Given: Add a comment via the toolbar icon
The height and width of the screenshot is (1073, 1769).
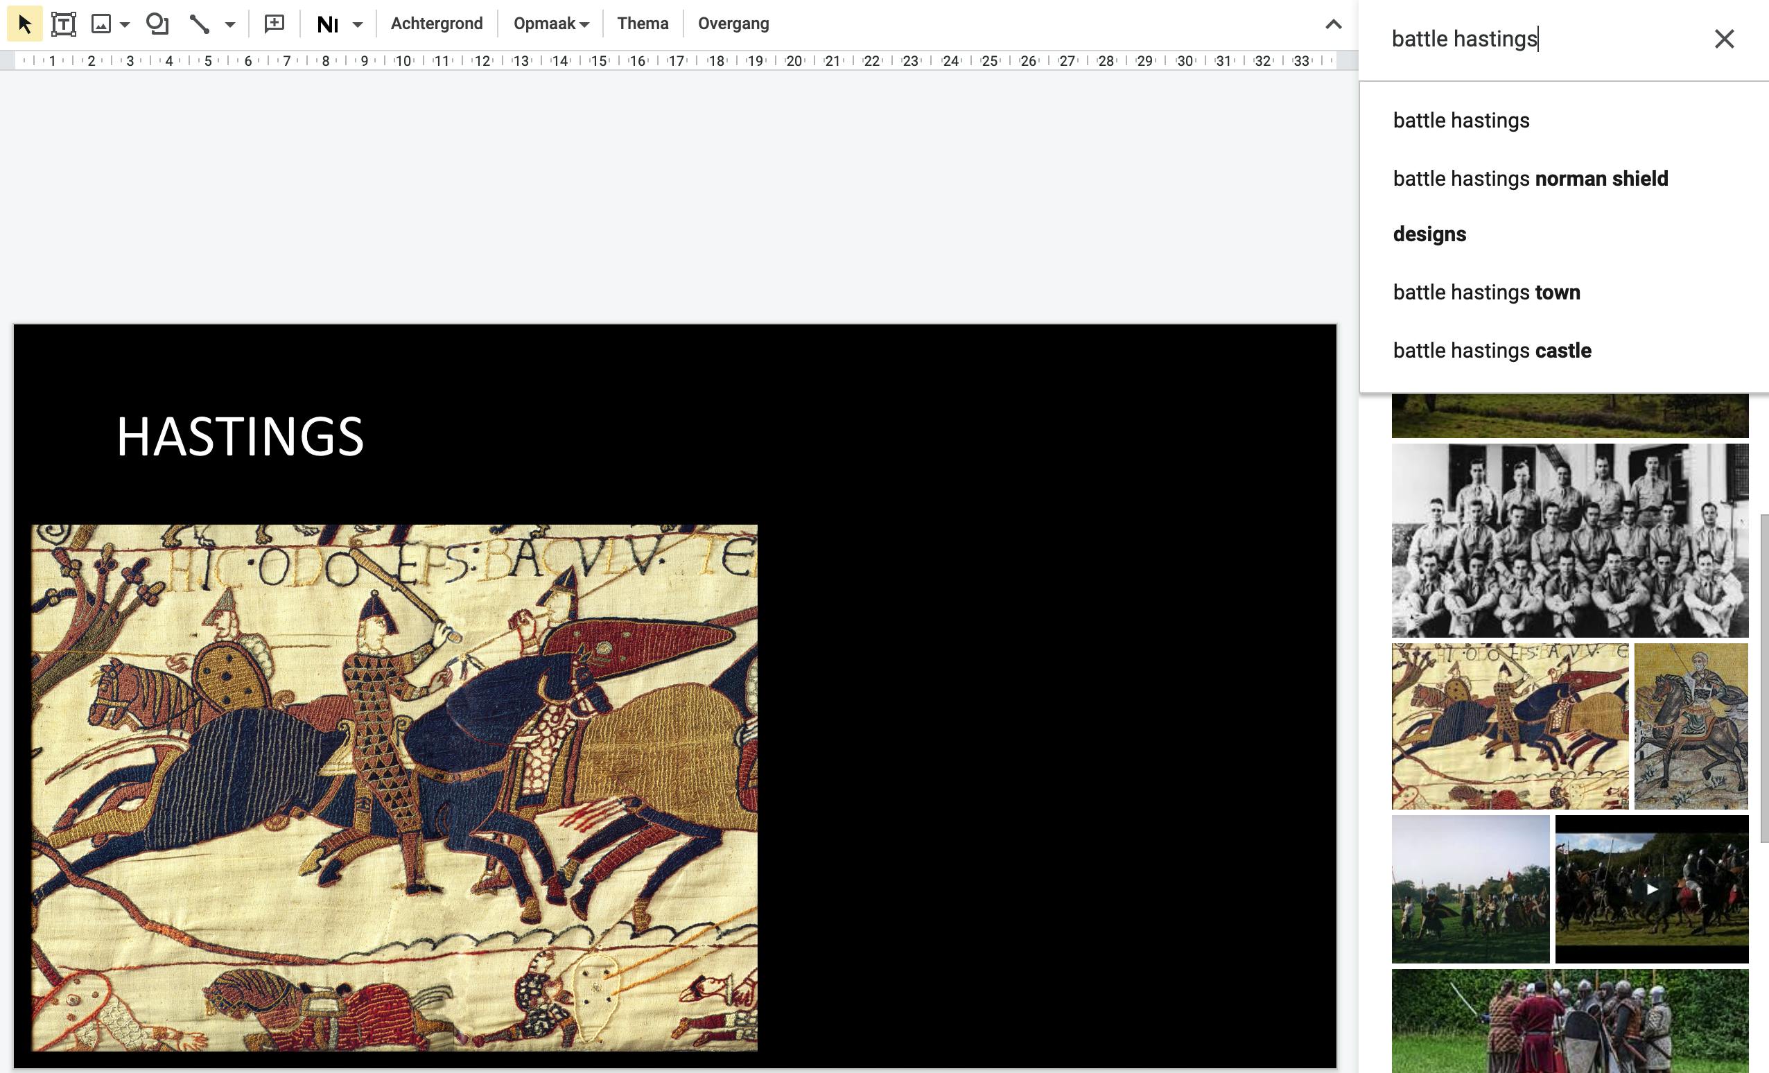Looking at the screenshot, I should point(274,24).
